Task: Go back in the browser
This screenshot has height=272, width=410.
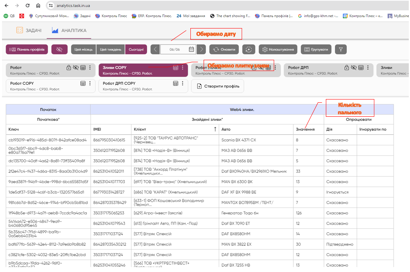Action: tap(6, 6)
